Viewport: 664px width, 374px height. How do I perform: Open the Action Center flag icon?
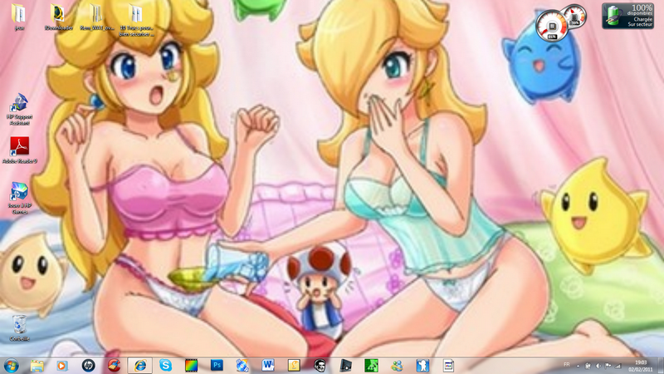(608, 366)
